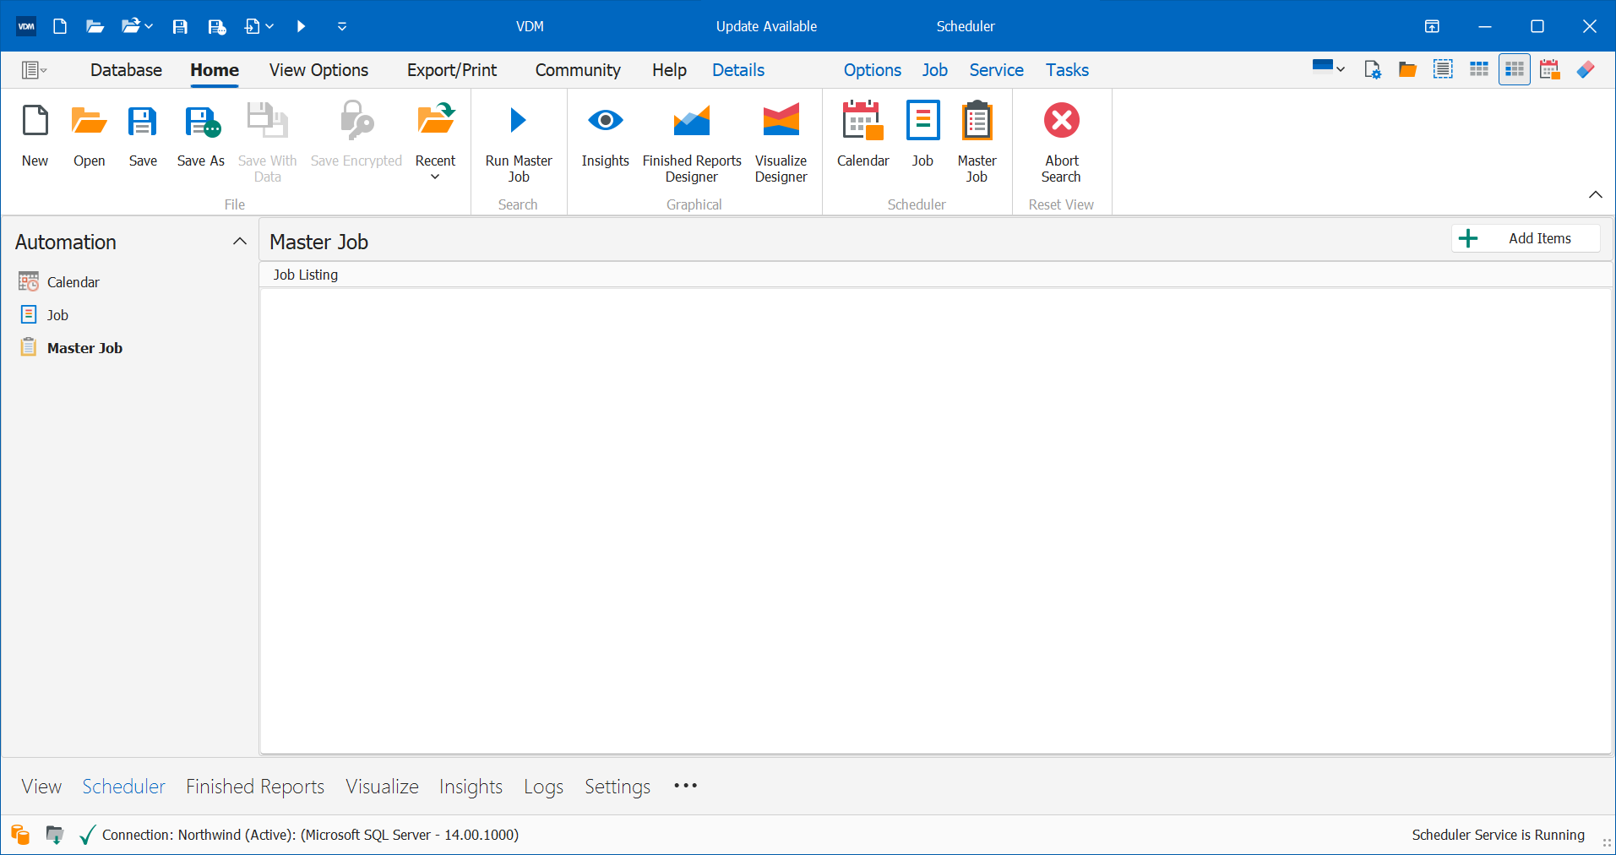Go to Logs bottom tab
The height and width of the screenshot is (855, 1616).
(x=543, y=787)
